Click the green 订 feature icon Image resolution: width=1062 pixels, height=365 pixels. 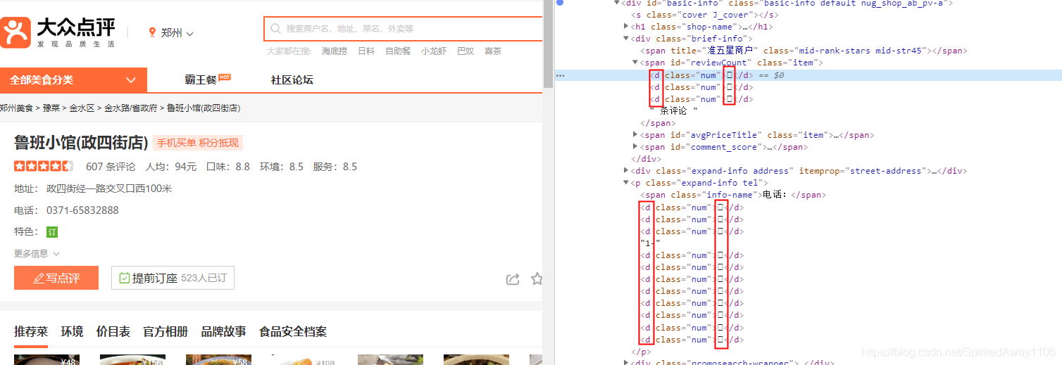coord(52,231)
